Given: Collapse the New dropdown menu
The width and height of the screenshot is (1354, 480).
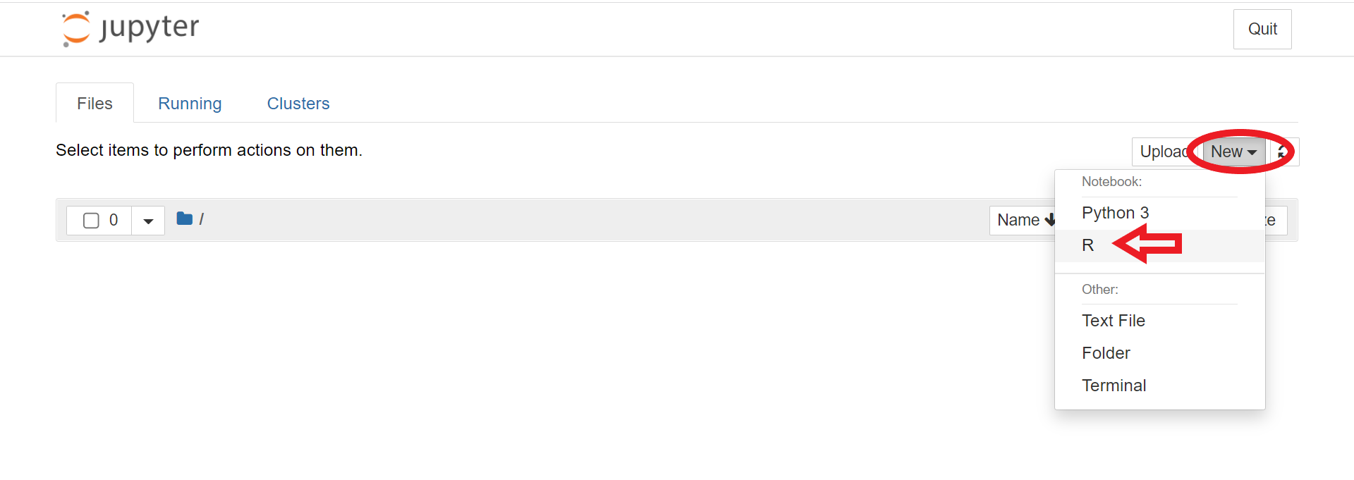Looking at the screenshot, I should [1233, 152].
